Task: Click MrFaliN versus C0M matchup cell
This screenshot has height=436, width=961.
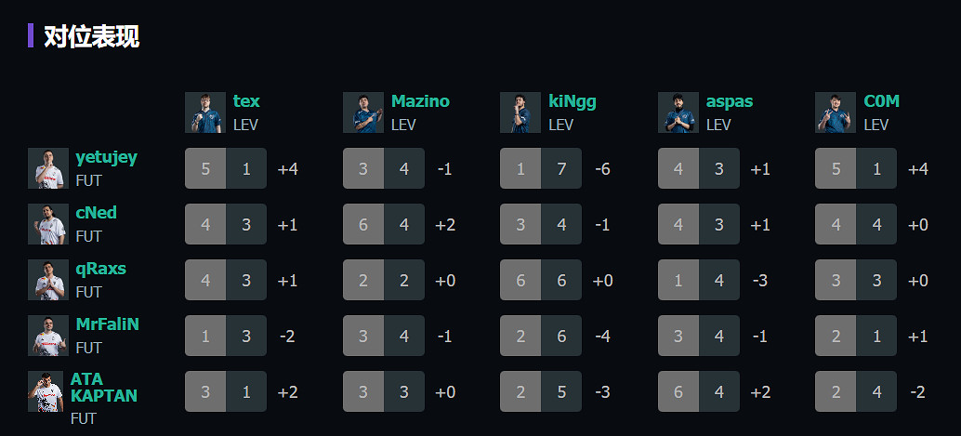Action: pyautogui.click(x=856, y=336)
